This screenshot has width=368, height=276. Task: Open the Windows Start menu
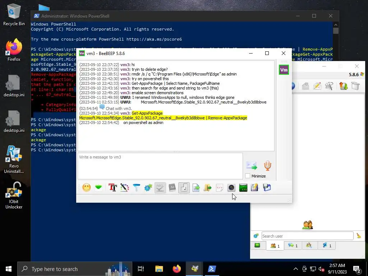tap(9, 269)
